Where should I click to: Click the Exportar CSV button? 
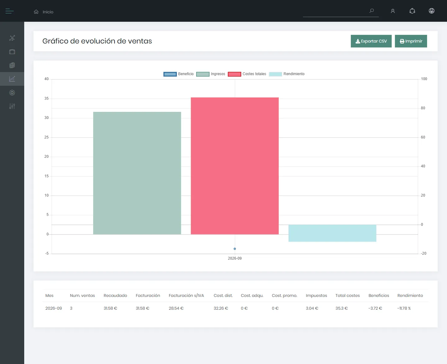(x=371, y=41)
